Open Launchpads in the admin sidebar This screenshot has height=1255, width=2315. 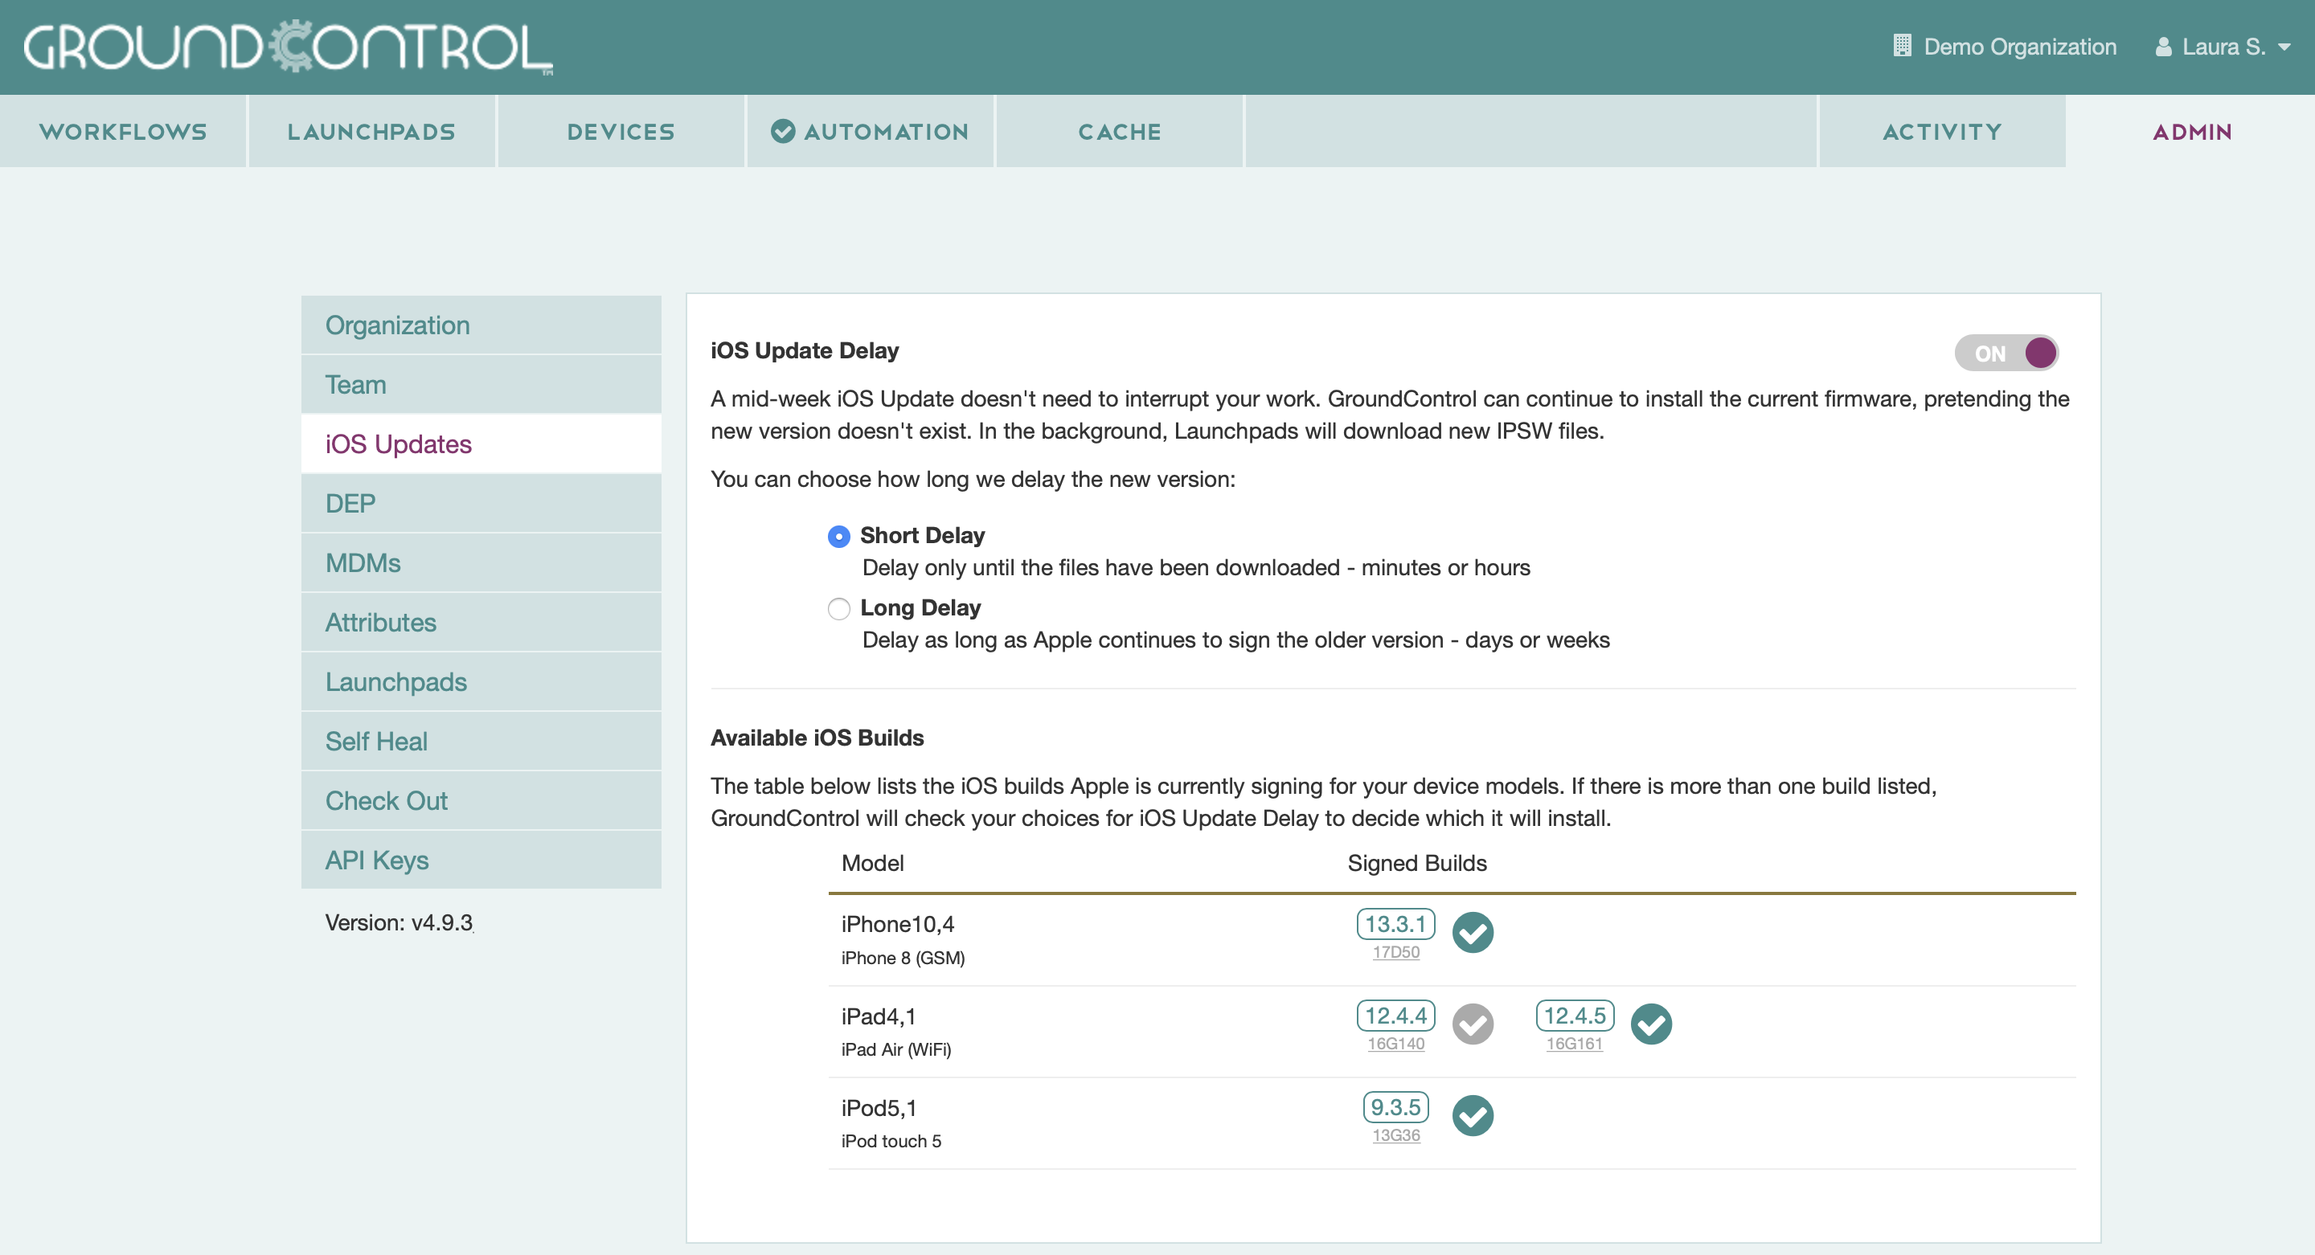[481, 681]
